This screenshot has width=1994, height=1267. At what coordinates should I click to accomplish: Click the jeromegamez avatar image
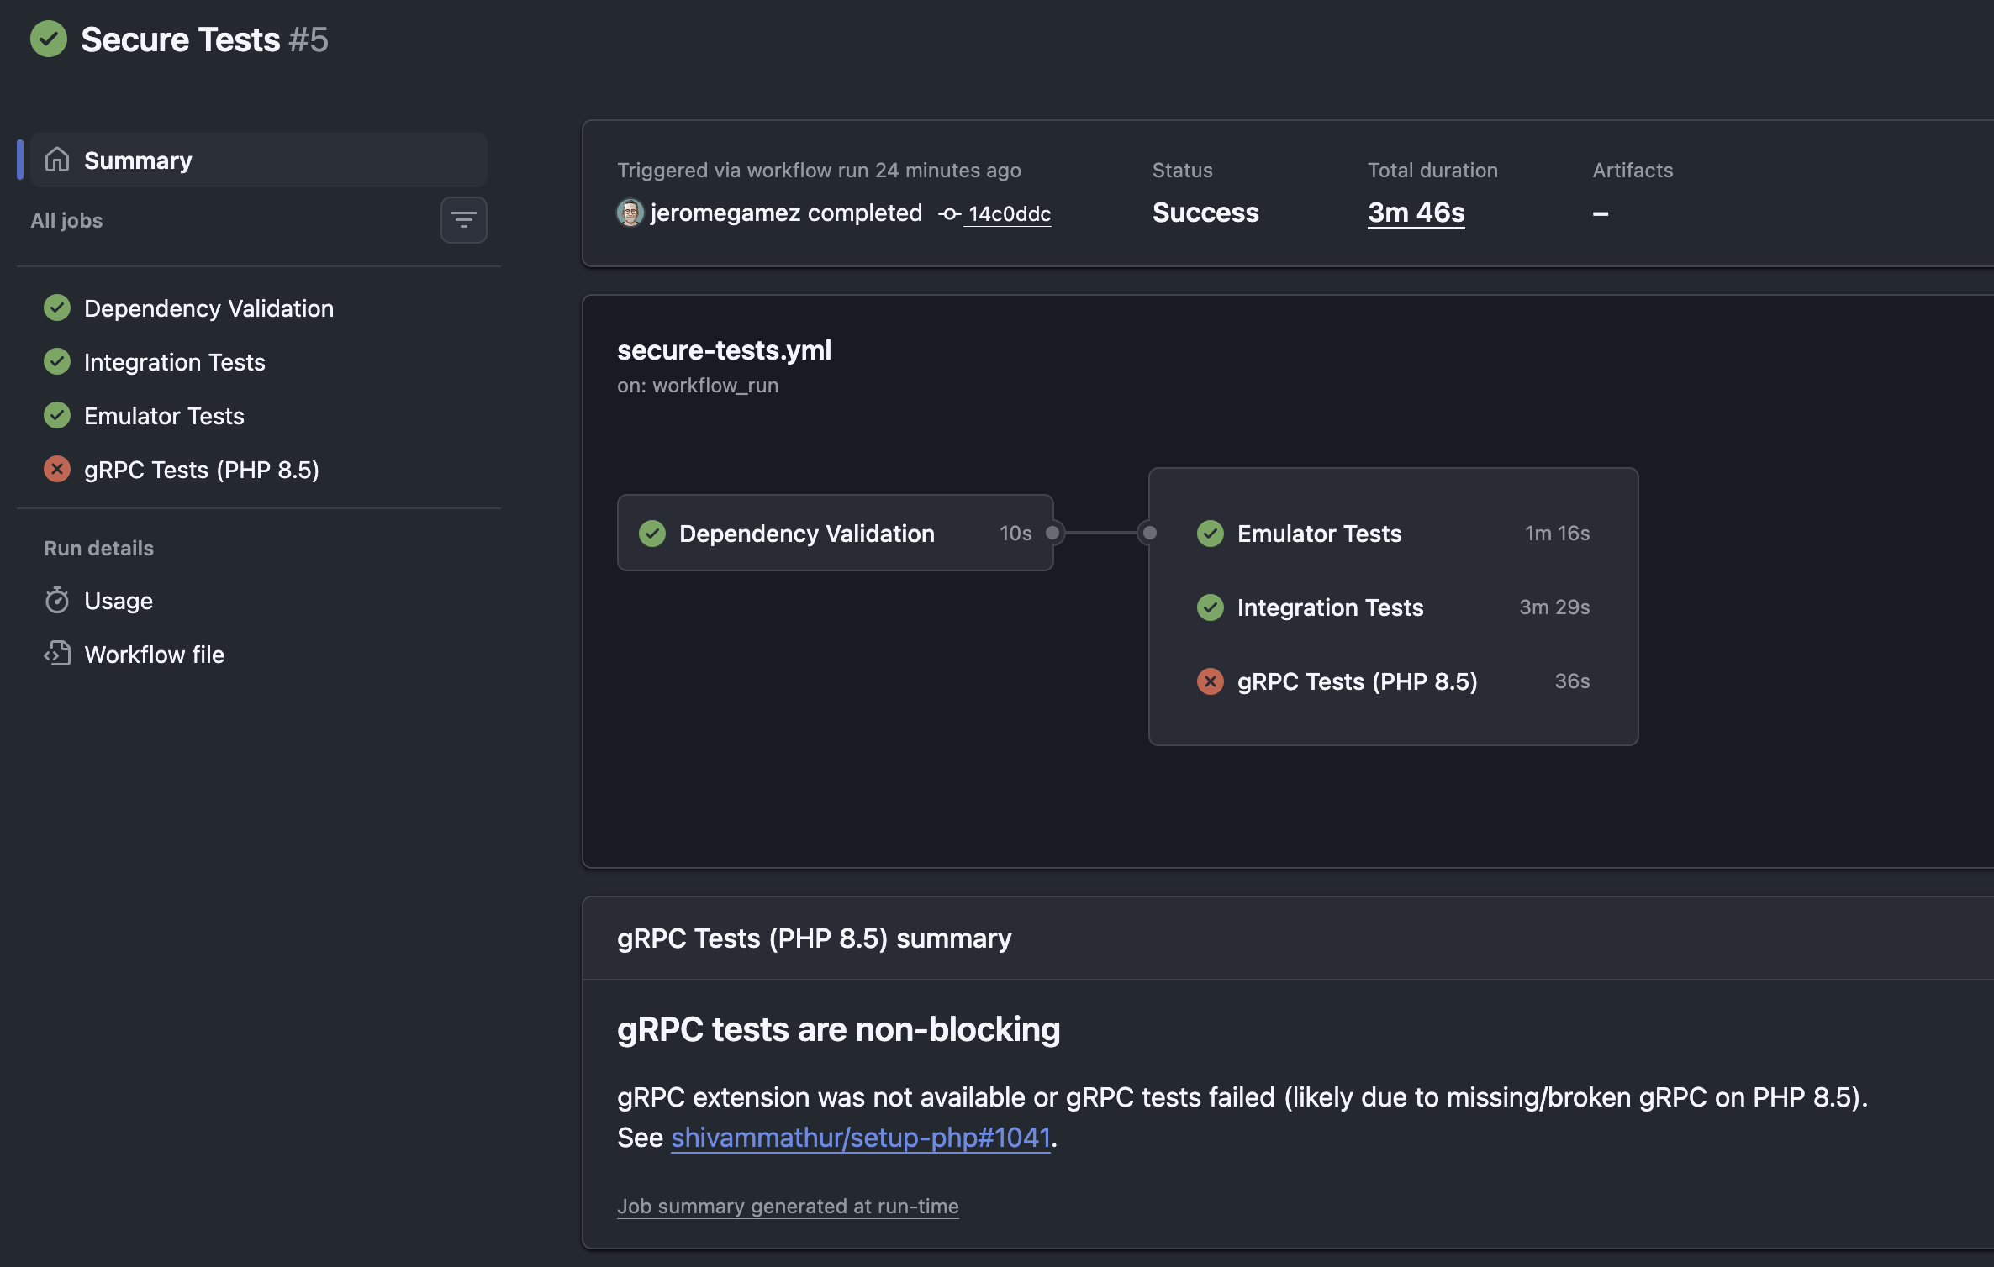click(630, 213)
